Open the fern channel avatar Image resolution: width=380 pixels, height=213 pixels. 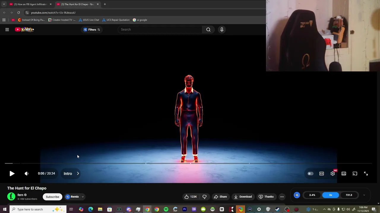tap(11, 196)
